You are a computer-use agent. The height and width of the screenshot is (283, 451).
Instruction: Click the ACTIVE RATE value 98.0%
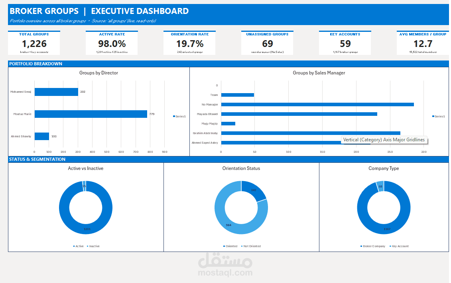click(112, 44)
